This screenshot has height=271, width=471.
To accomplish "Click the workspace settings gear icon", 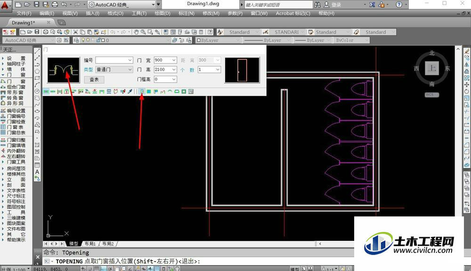I will coord(59,40).
